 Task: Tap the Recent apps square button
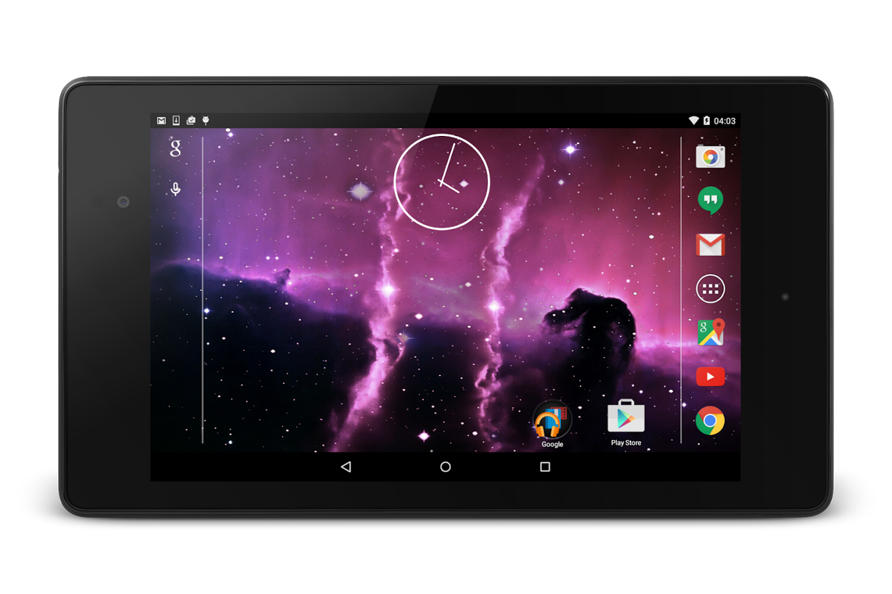545,467
